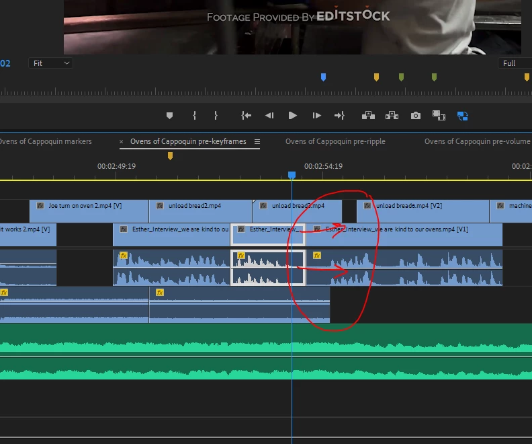
Task: Switch to Ovens of Cappoquin markers tab
Action: point(45,141)
